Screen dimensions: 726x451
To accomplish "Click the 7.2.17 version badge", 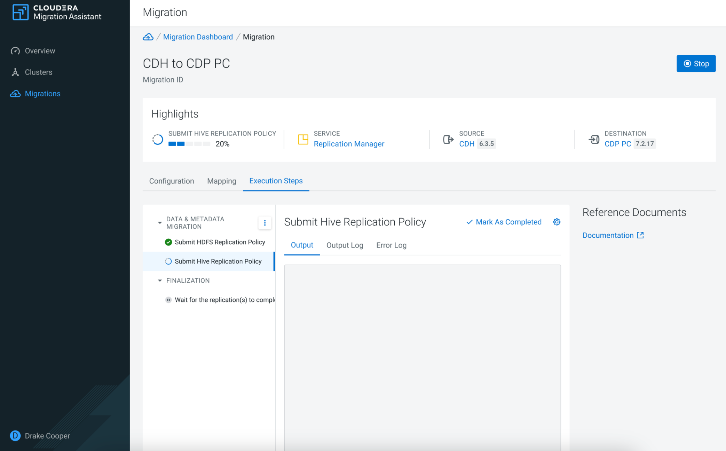I will coord(645,144).
